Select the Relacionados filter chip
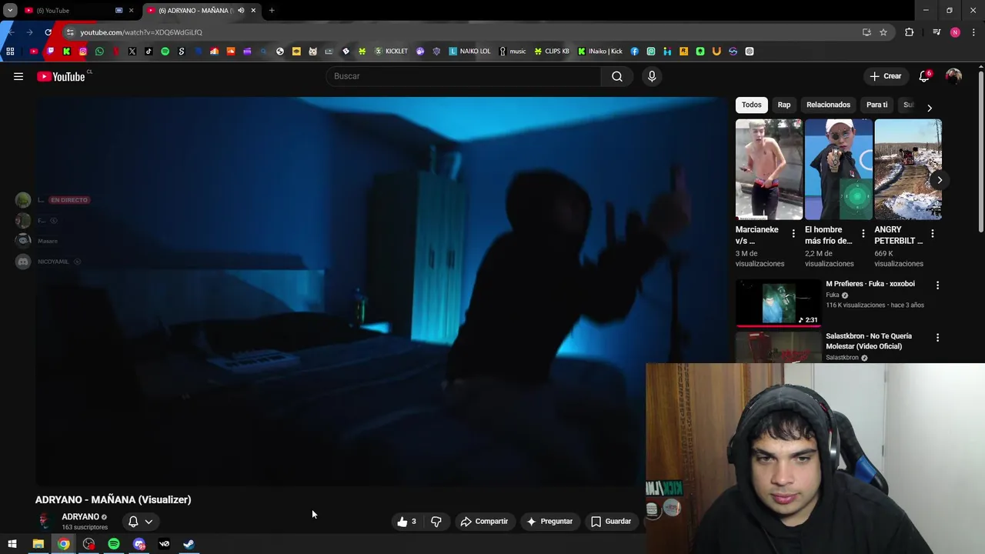This screenshot has width=985, height=554. click(x=828, y=105)
